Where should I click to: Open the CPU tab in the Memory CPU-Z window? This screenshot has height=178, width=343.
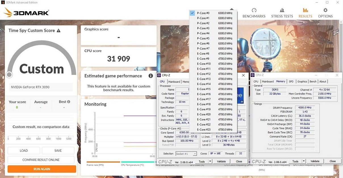tap(256, 81)
